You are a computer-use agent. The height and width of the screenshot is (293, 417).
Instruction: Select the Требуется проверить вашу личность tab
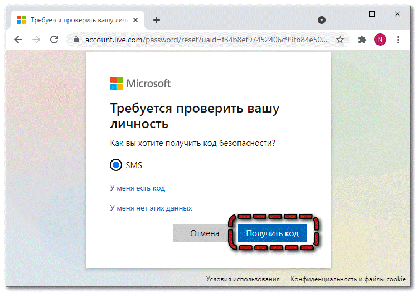click(x=77, y=20)
